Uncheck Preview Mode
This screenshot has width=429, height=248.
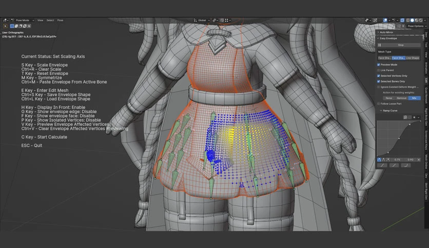(x=379, y=65)
